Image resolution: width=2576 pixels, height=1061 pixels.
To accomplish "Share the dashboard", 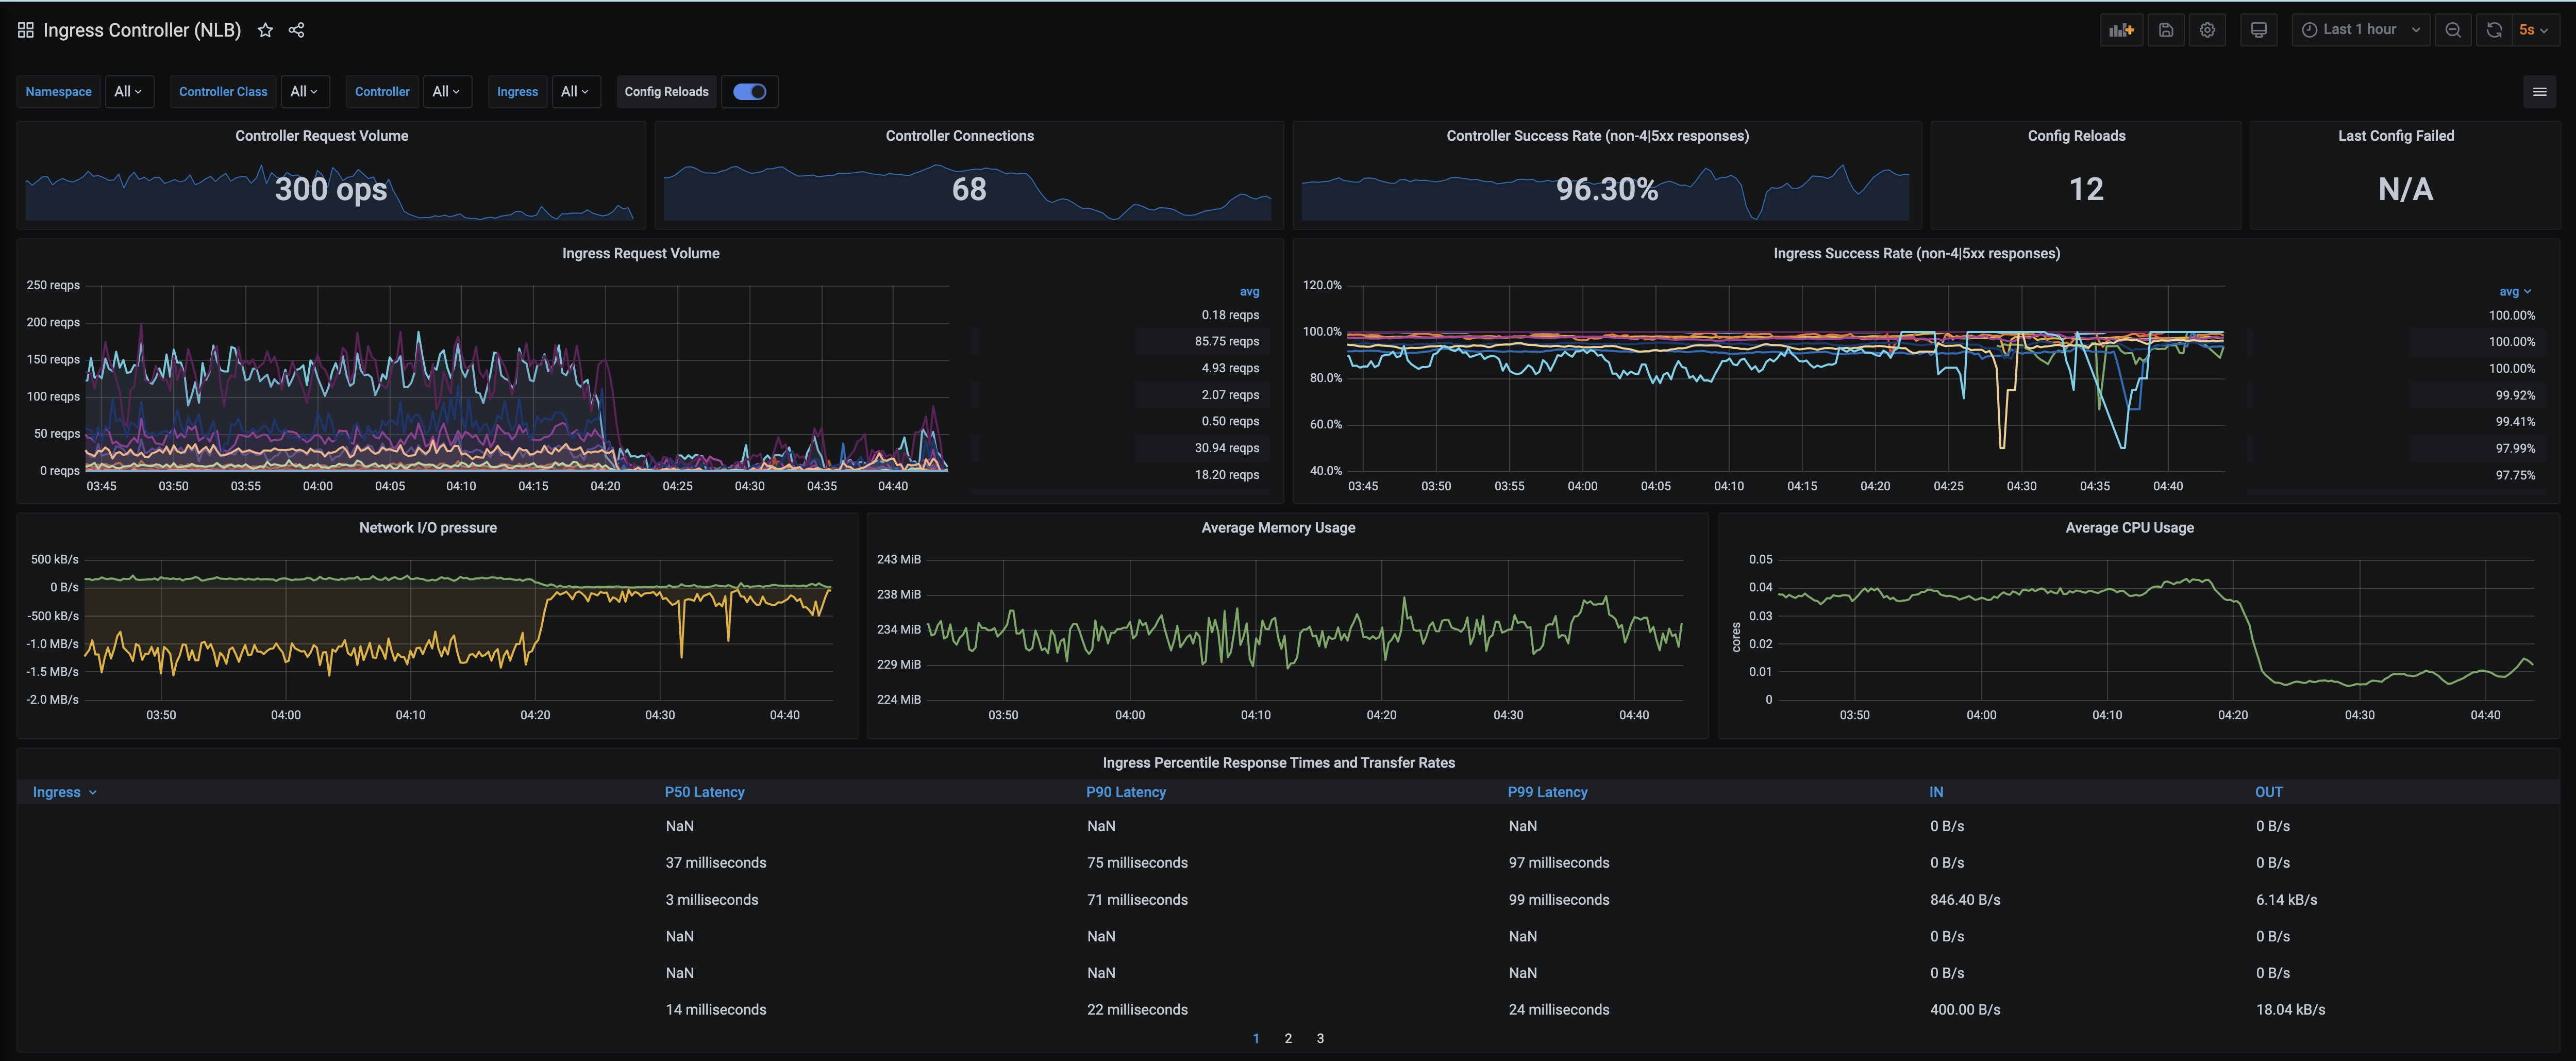I will tap(296, 30).
